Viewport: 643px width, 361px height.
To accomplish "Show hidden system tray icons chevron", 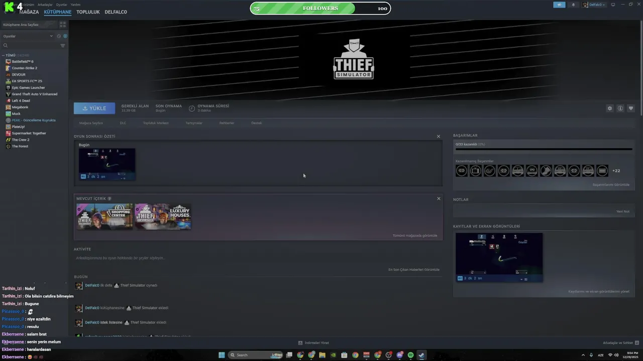I will point(583,355).
